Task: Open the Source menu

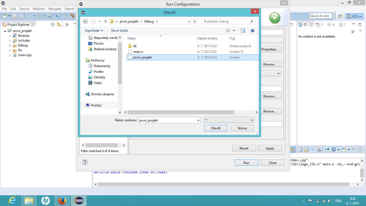Action: [24, 9]
